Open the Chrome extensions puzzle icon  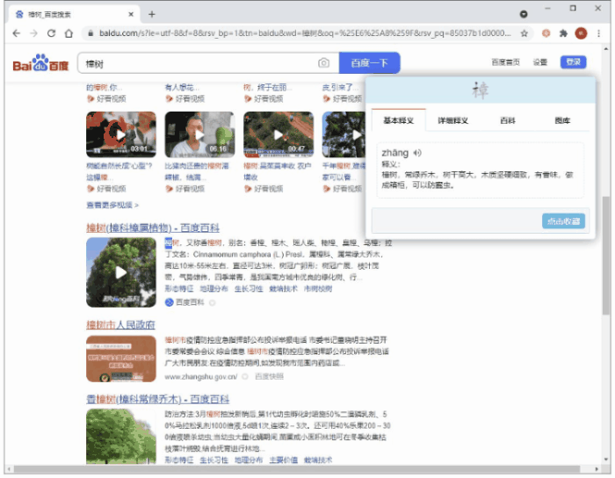563,33
